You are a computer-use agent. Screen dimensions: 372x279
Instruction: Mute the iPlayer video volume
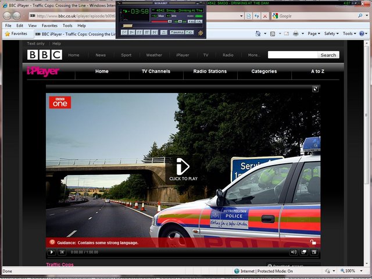click(x=294, y=252)
